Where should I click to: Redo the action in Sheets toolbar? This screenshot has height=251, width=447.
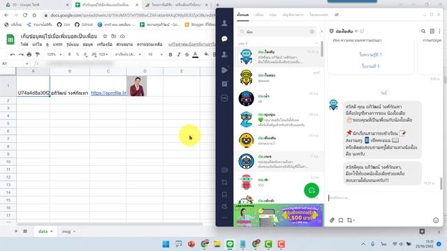click(x=21, y=54)
